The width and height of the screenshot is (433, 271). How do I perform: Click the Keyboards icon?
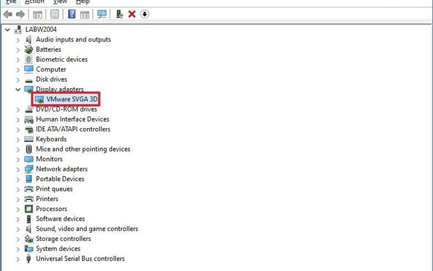click(x=29, y=139)
